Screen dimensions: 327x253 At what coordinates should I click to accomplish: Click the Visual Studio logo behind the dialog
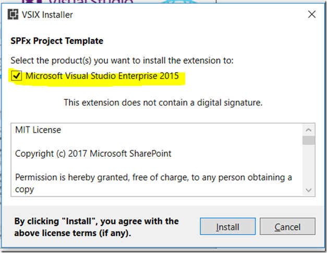pos(78,2)
